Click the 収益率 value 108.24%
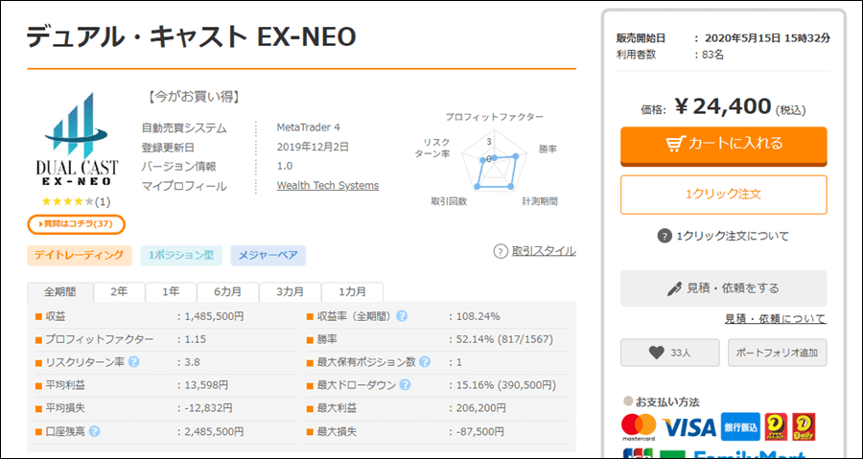This screenshot has width=863, height=459. click(x=478, y=316)
